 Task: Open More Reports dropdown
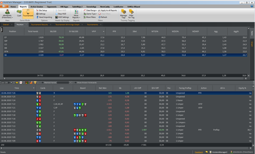point(76,14)
